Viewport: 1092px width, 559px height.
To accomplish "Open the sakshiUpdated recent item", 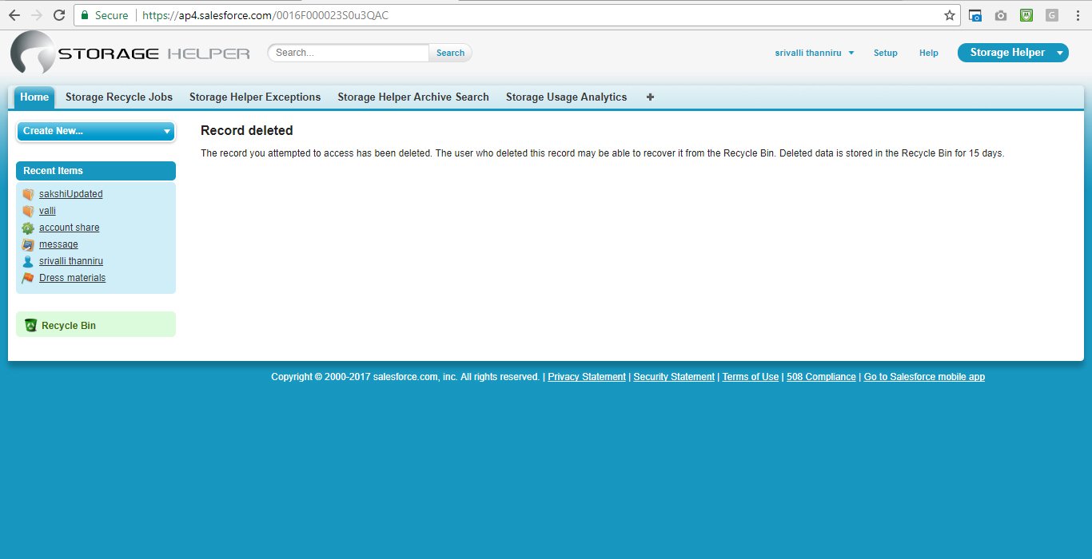I will [x=71, y=194].
